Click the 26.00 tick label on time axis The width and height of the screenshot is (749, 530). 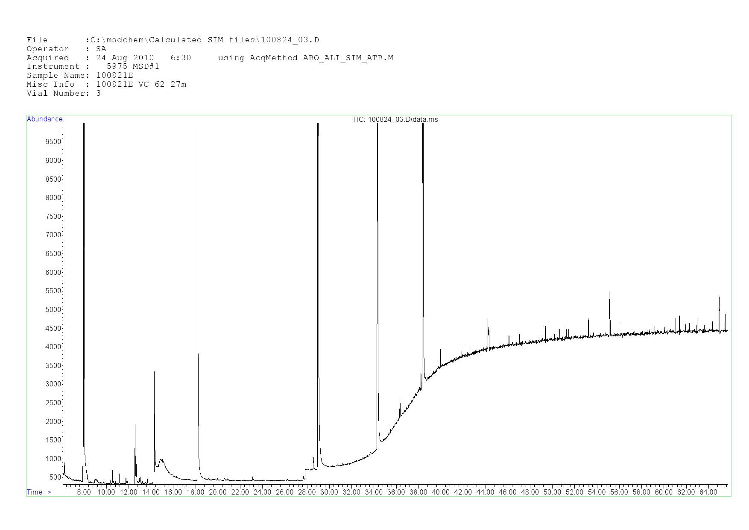point(284,492)
